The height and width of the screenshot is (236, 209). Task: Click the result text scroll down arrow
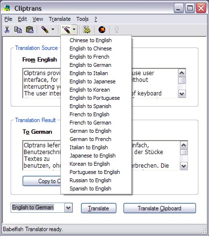coord(184,166)
